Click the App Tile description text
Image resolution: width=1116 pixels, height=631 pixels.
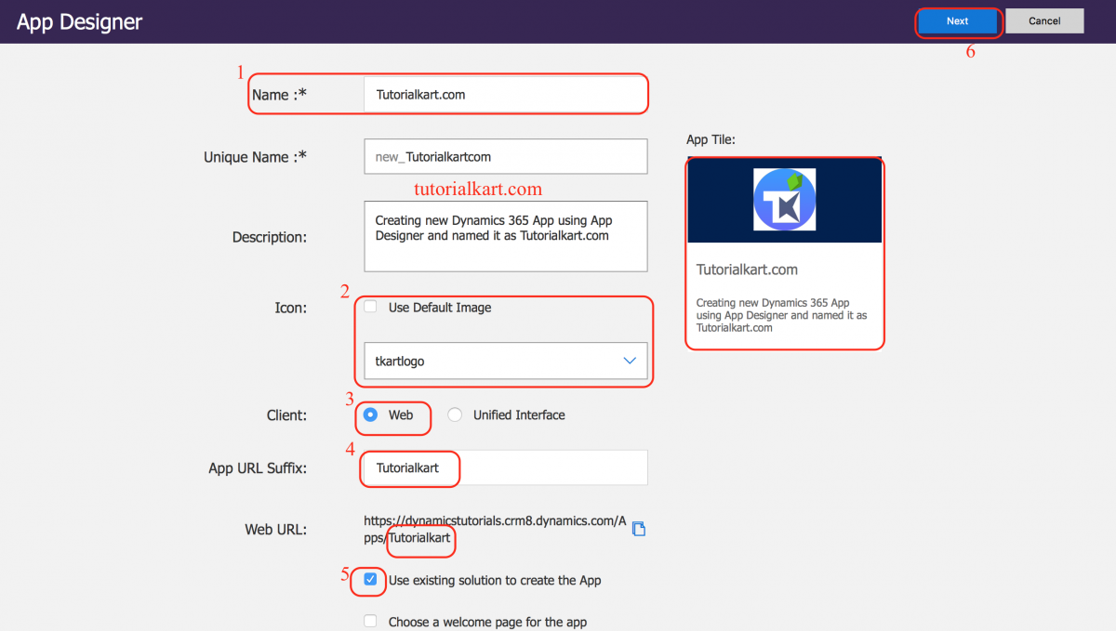click(781, 315)
